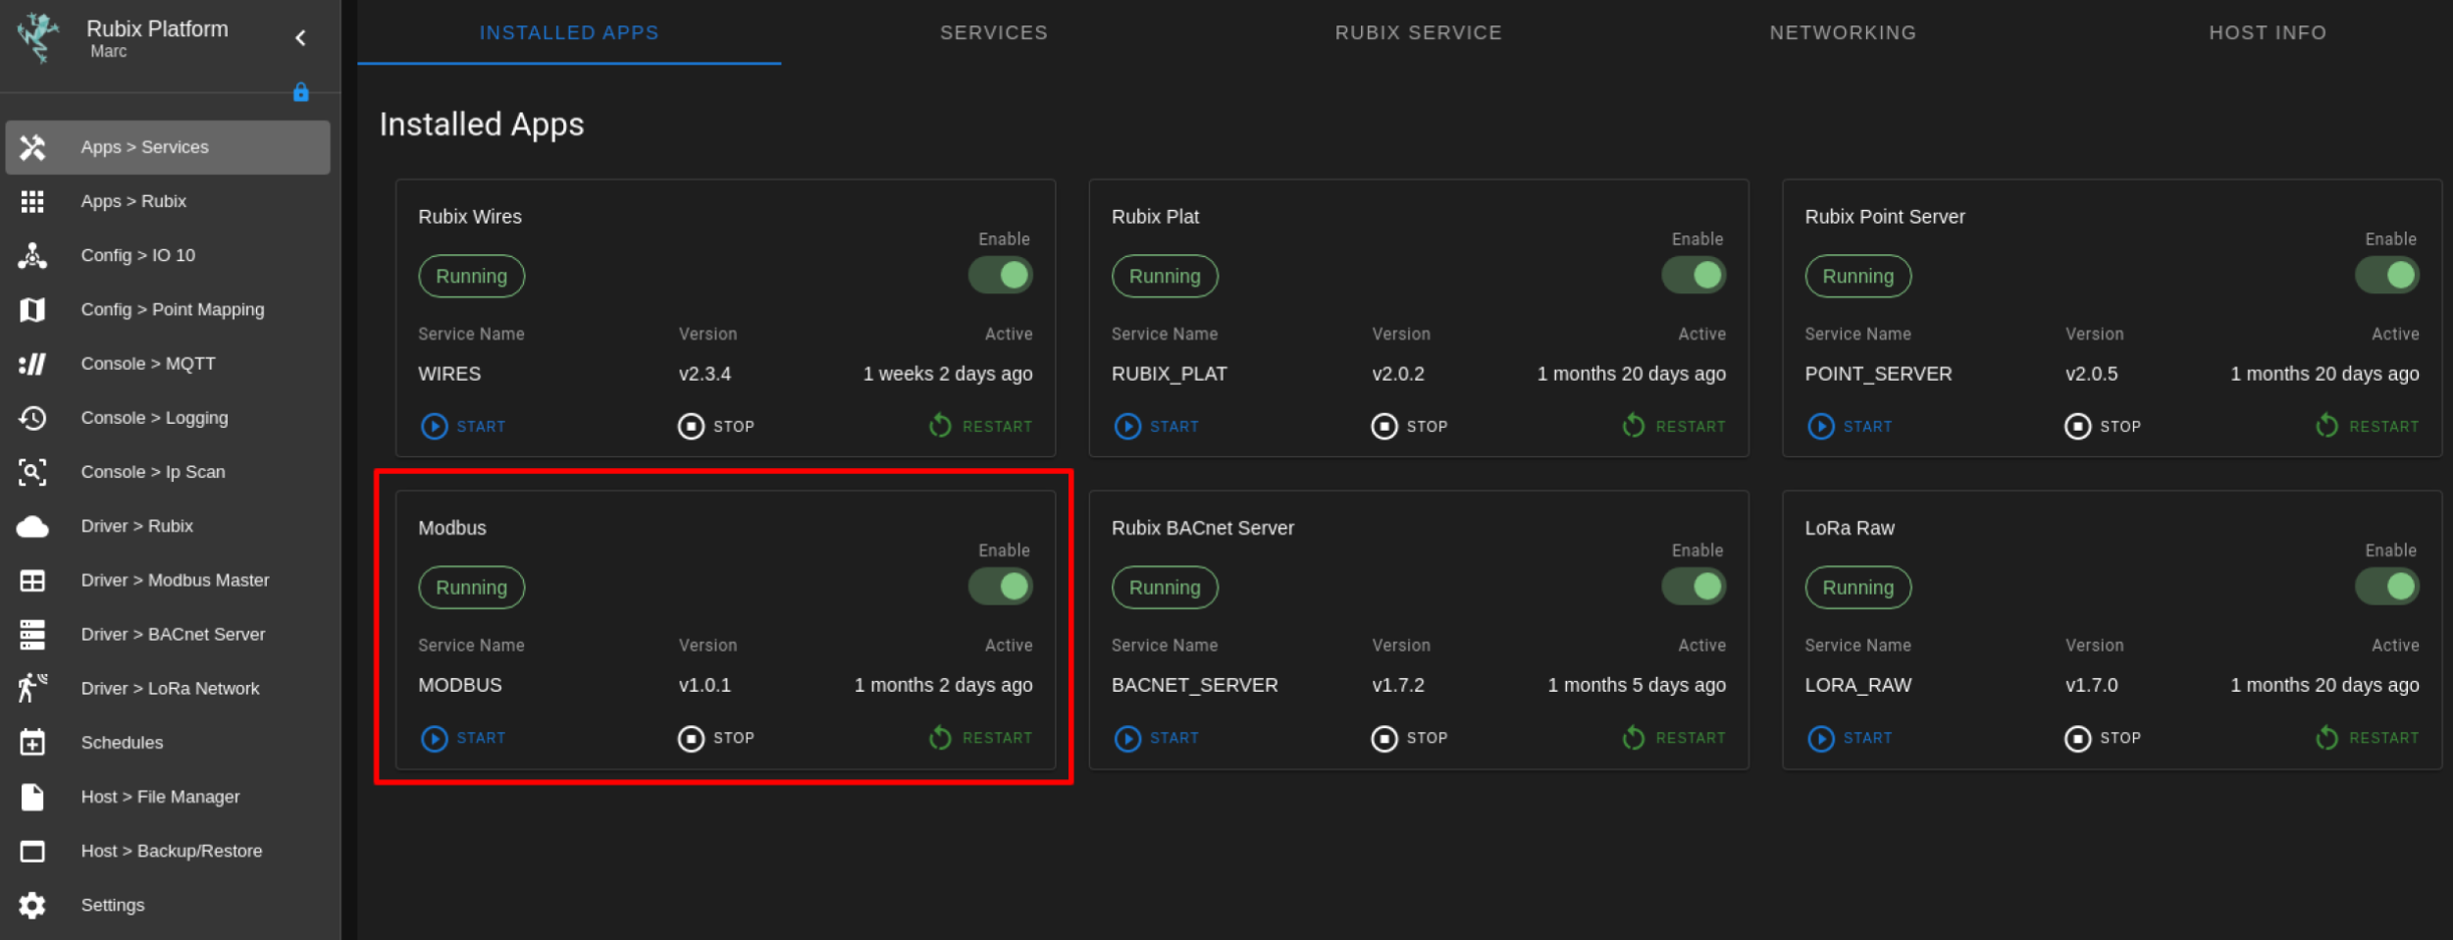Open Apps > Services tools icon
2453x940 pixels.
32,147
